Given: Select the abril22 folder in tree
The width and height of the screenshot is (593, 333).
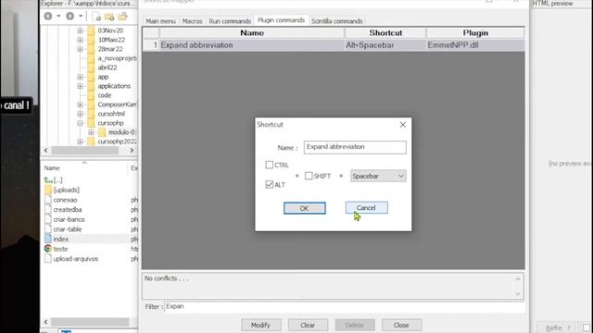Looking at the screenshot, I should click(107, 68).
